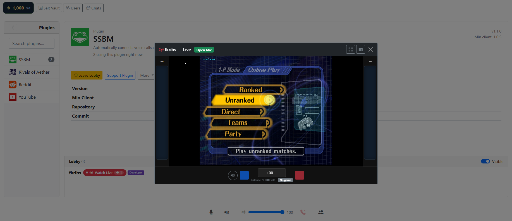Show the call participants list
This screenshot has height=221, width=512.
coord(321,212)
